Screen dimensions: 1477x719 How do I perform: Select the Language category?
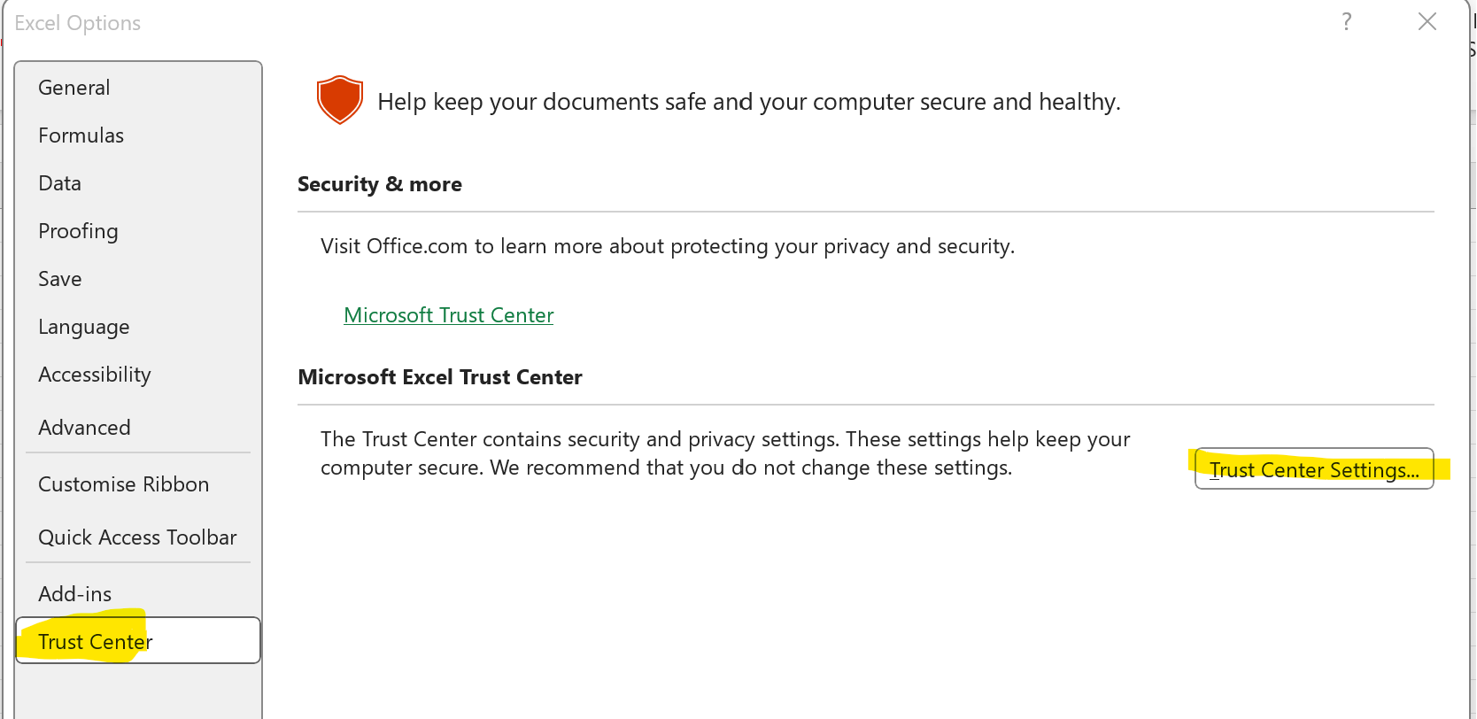point(84,327)
